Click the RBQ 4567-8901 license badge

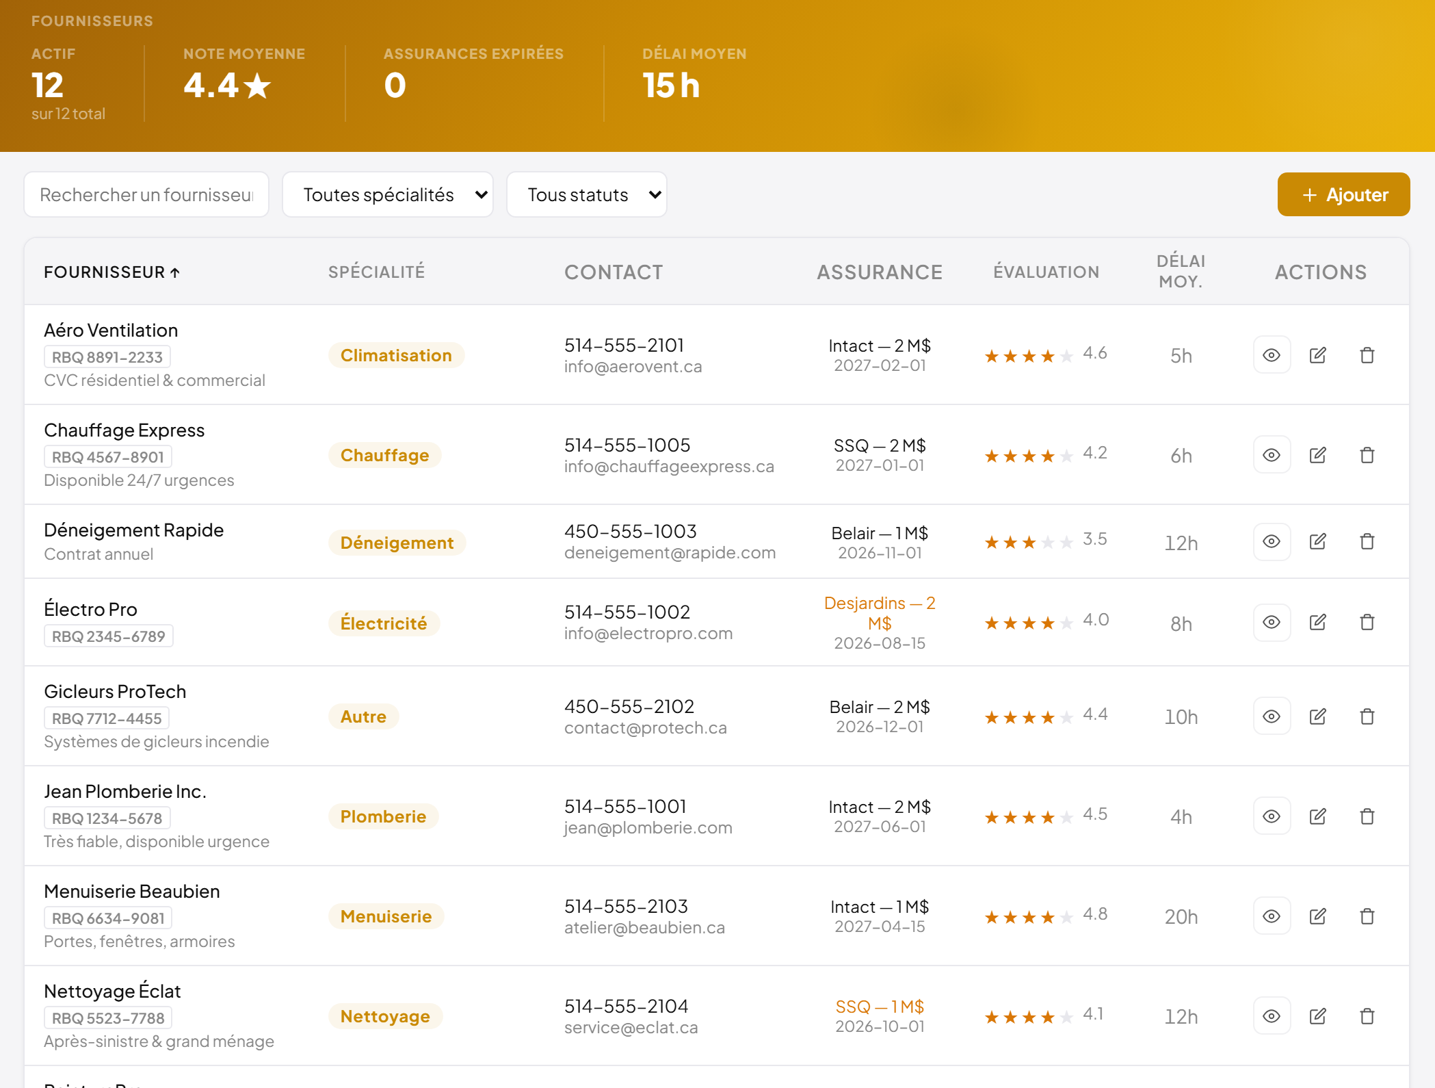click(108, 457)
